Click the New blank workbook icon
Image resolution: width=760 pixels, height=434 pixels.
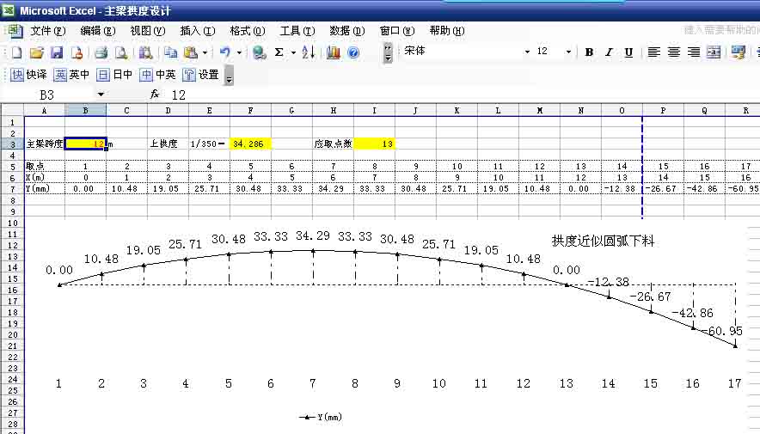pos(16,52)
